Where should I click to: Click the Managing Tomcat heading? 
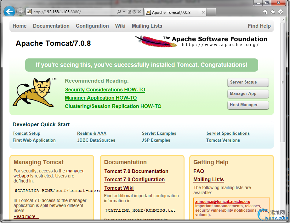[38, 162]
